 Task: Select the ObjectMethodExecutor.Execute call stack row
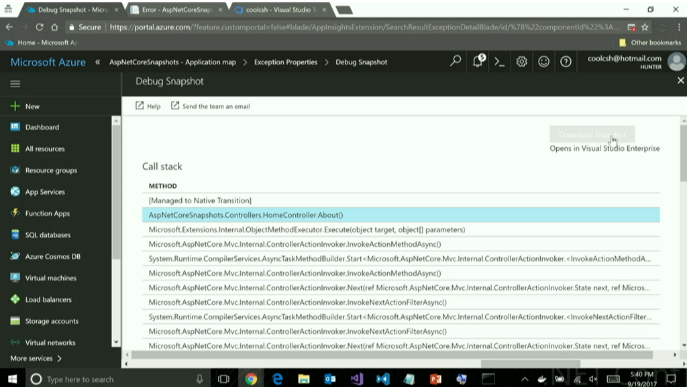click(401, 229)
